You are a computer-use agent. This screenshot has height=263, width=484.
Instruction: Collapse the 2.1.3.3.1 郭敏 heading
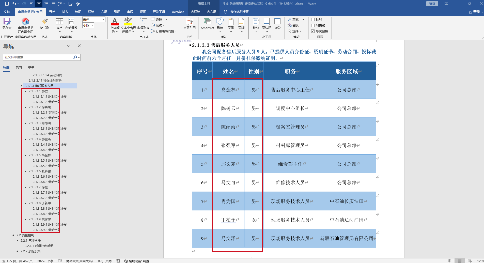pos(26,91)
